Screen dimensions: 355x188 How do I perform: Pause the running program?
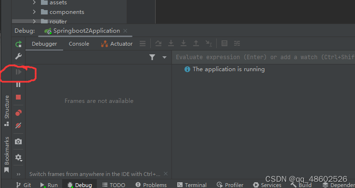18,85
